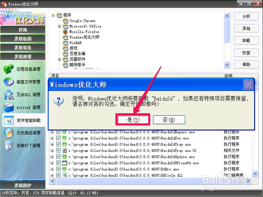Click the icon of BDCooly.dll

64,175
